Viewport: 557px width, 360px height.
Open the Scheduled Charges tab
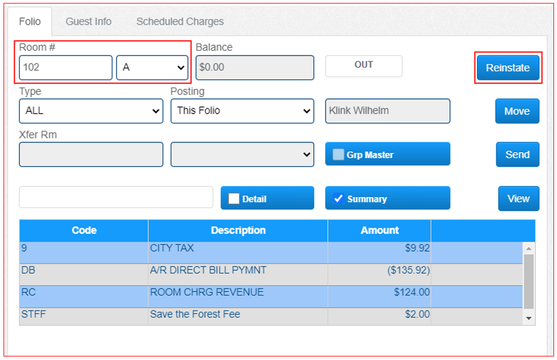pos(180,22)
